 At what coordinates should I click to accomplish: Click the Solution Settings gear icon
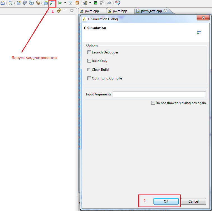coord(38,3)
